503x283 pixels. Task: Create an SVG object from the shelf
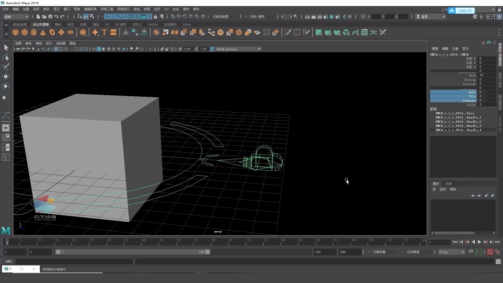pos(113,32)
